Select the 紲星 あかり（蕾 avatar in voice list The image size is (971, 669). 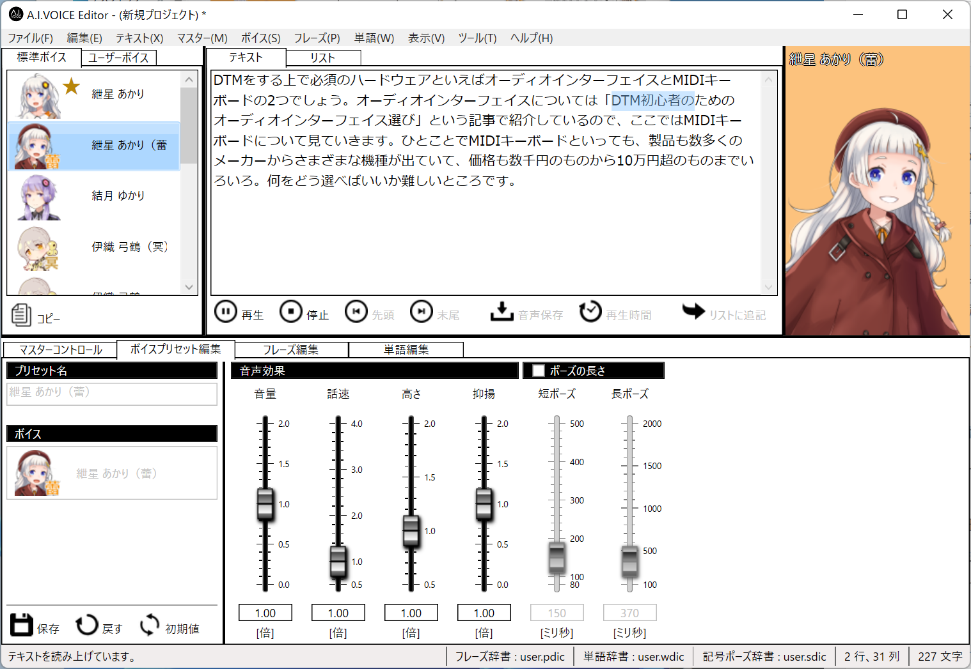coord(37,147)
